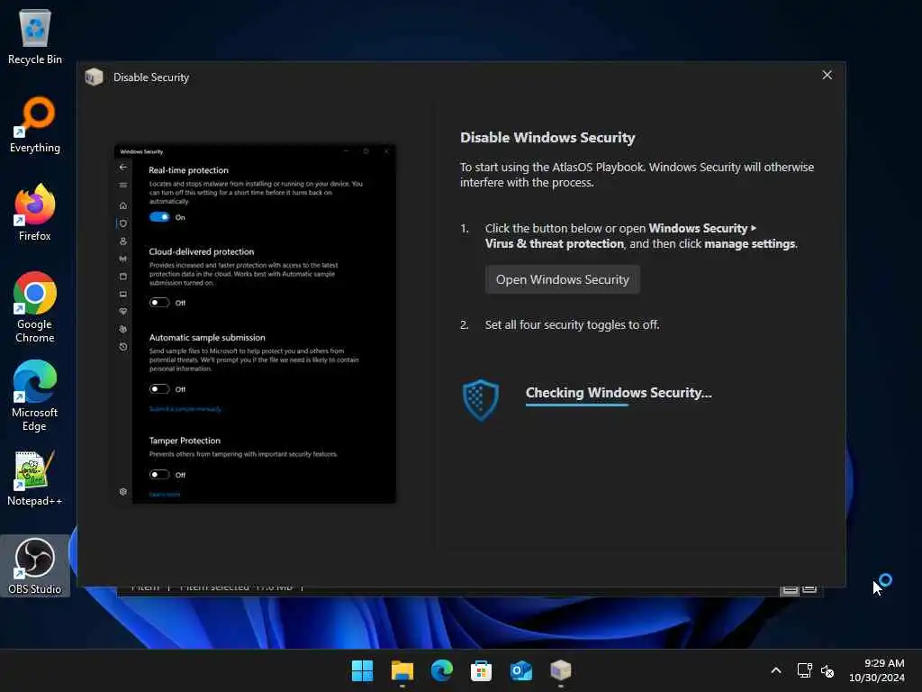Click the back arrow in preview sidebar
The height and width of the screenshot is (692, 922).
pyautogui.click(x=122, y=167)
